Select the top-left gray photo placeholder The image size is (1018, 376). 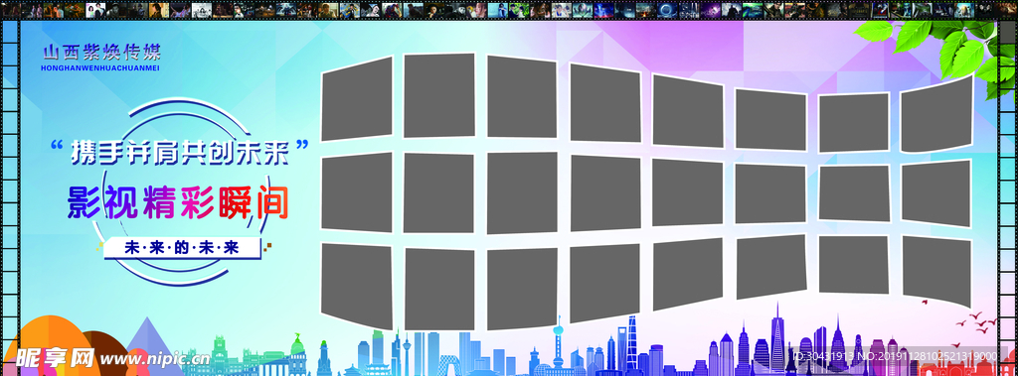pyautogui.click(x=357, y=98)
